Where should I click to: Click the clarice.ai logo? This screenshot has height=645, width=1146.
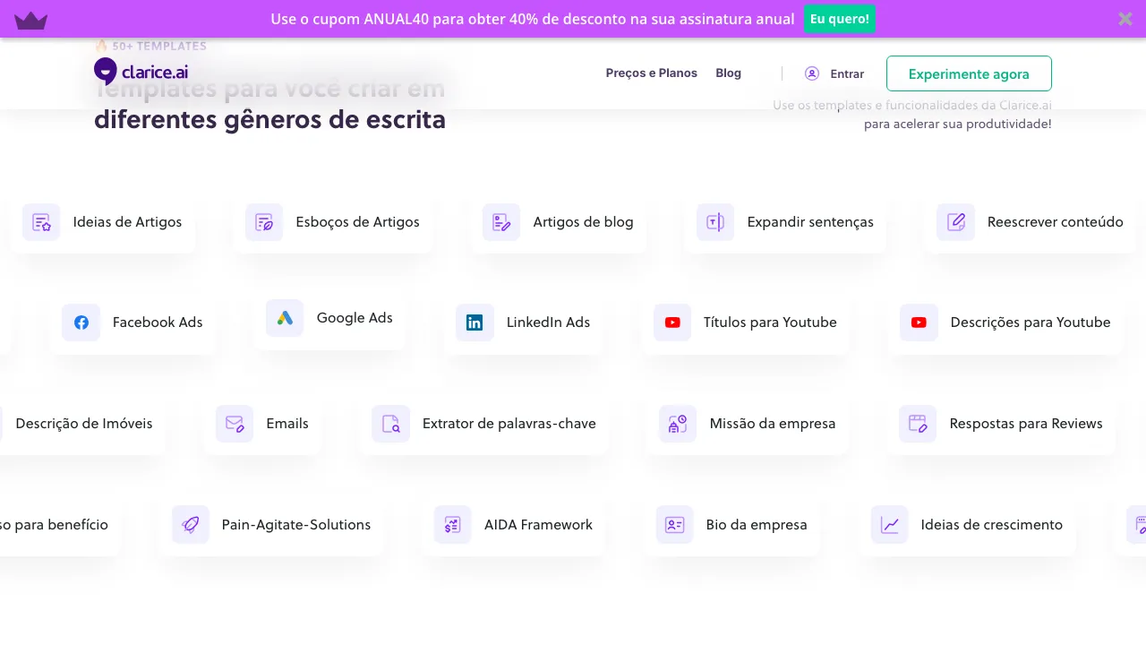141,72
